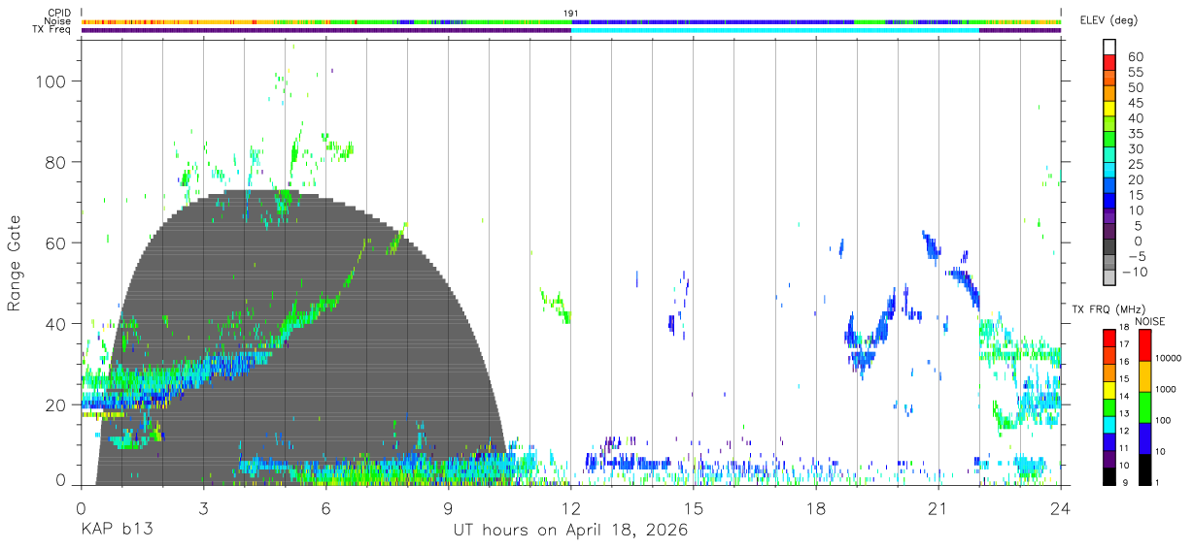Click the green segment of the NOISE colorbar
This screenshot has height=550, width=1193.
[1143, 406]
